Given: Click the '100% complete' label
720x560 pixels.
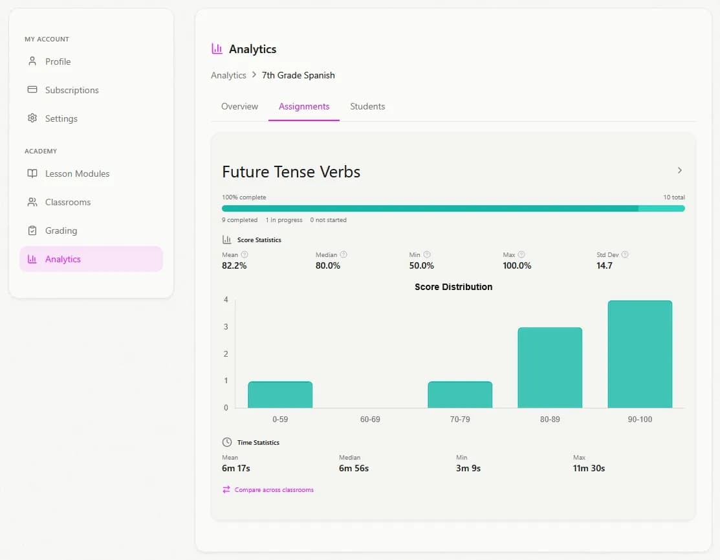Looking at the screenshot, I should tap(244, 197).
